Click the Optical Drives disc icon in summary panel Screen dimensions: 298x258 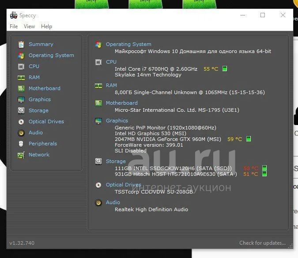point(98,185)
